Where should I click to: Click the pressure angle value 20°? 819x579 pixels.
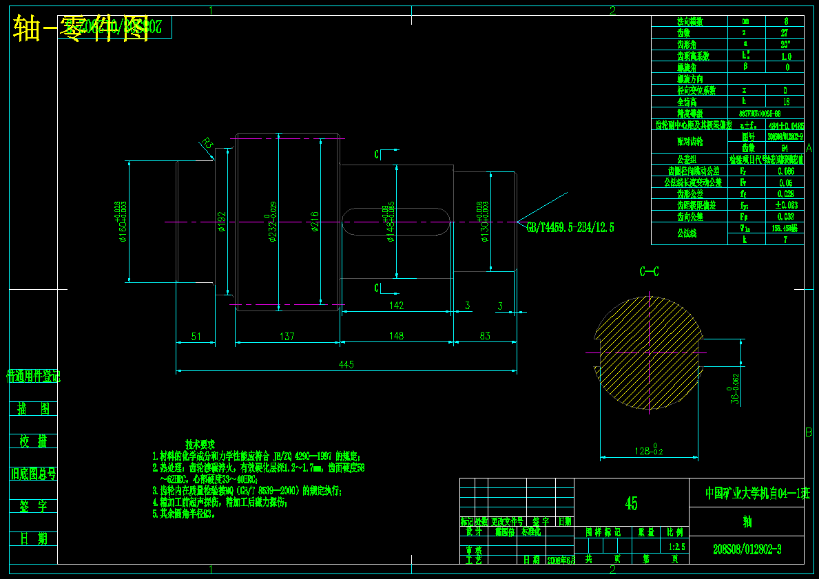pyautogui.click(x=785, y=44)
